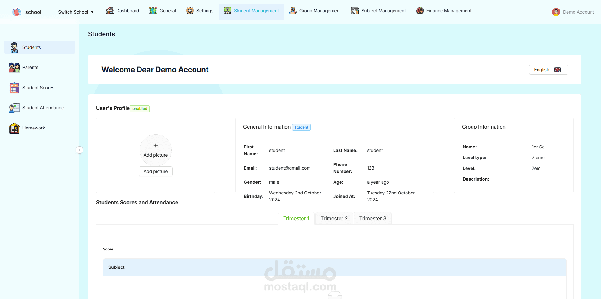
Task: Click the school brand name
Action: click(33, 12)
